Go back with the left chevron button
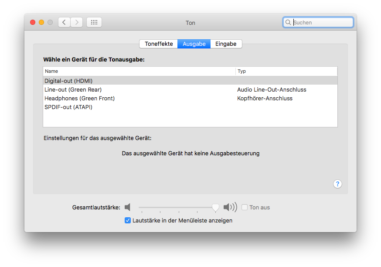 pyautogui.click(x=64, y=22)
